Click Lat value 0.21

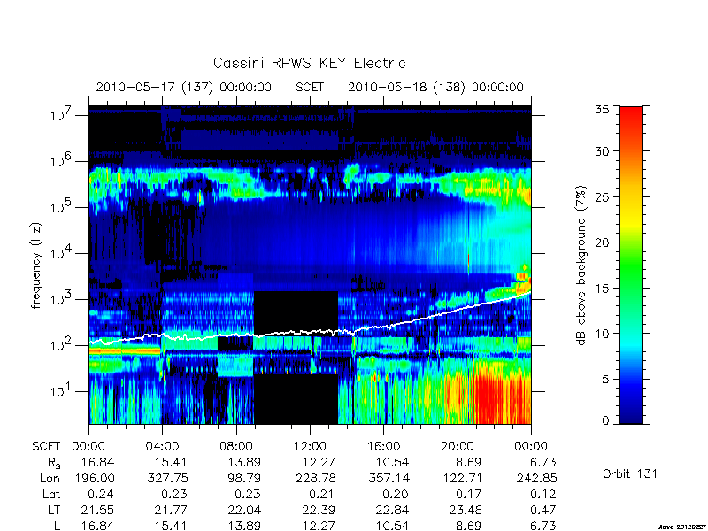coord(322,494)
